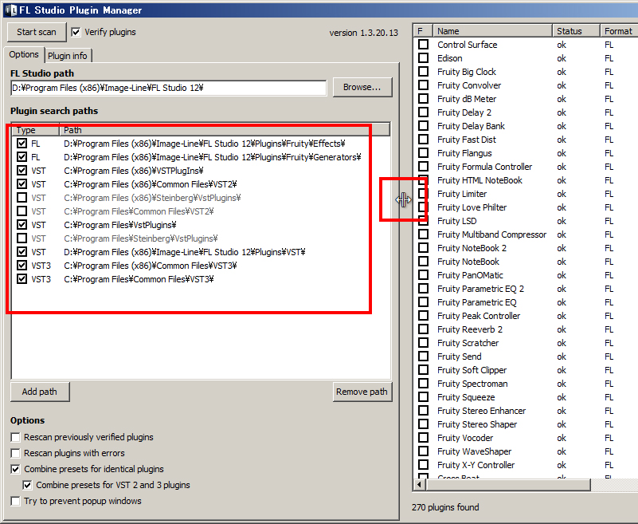Screen dimensions: 638x524
Task: Click the FL Studio Plugin Manager title bar icon
Action: (x=11, y=10)
